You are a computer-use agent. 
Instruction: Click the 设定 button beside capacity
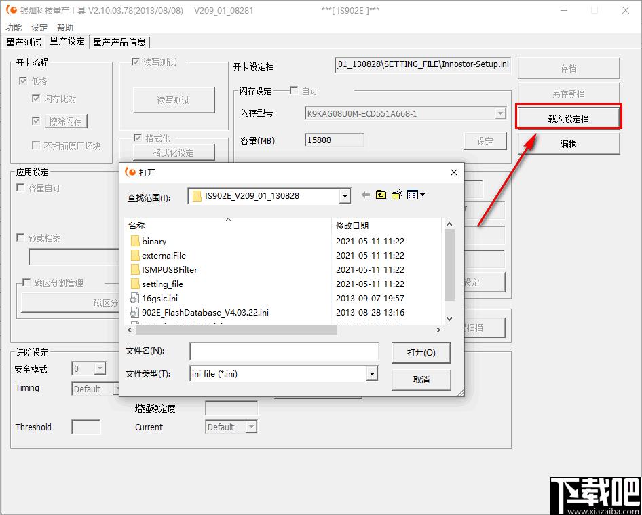485,141
